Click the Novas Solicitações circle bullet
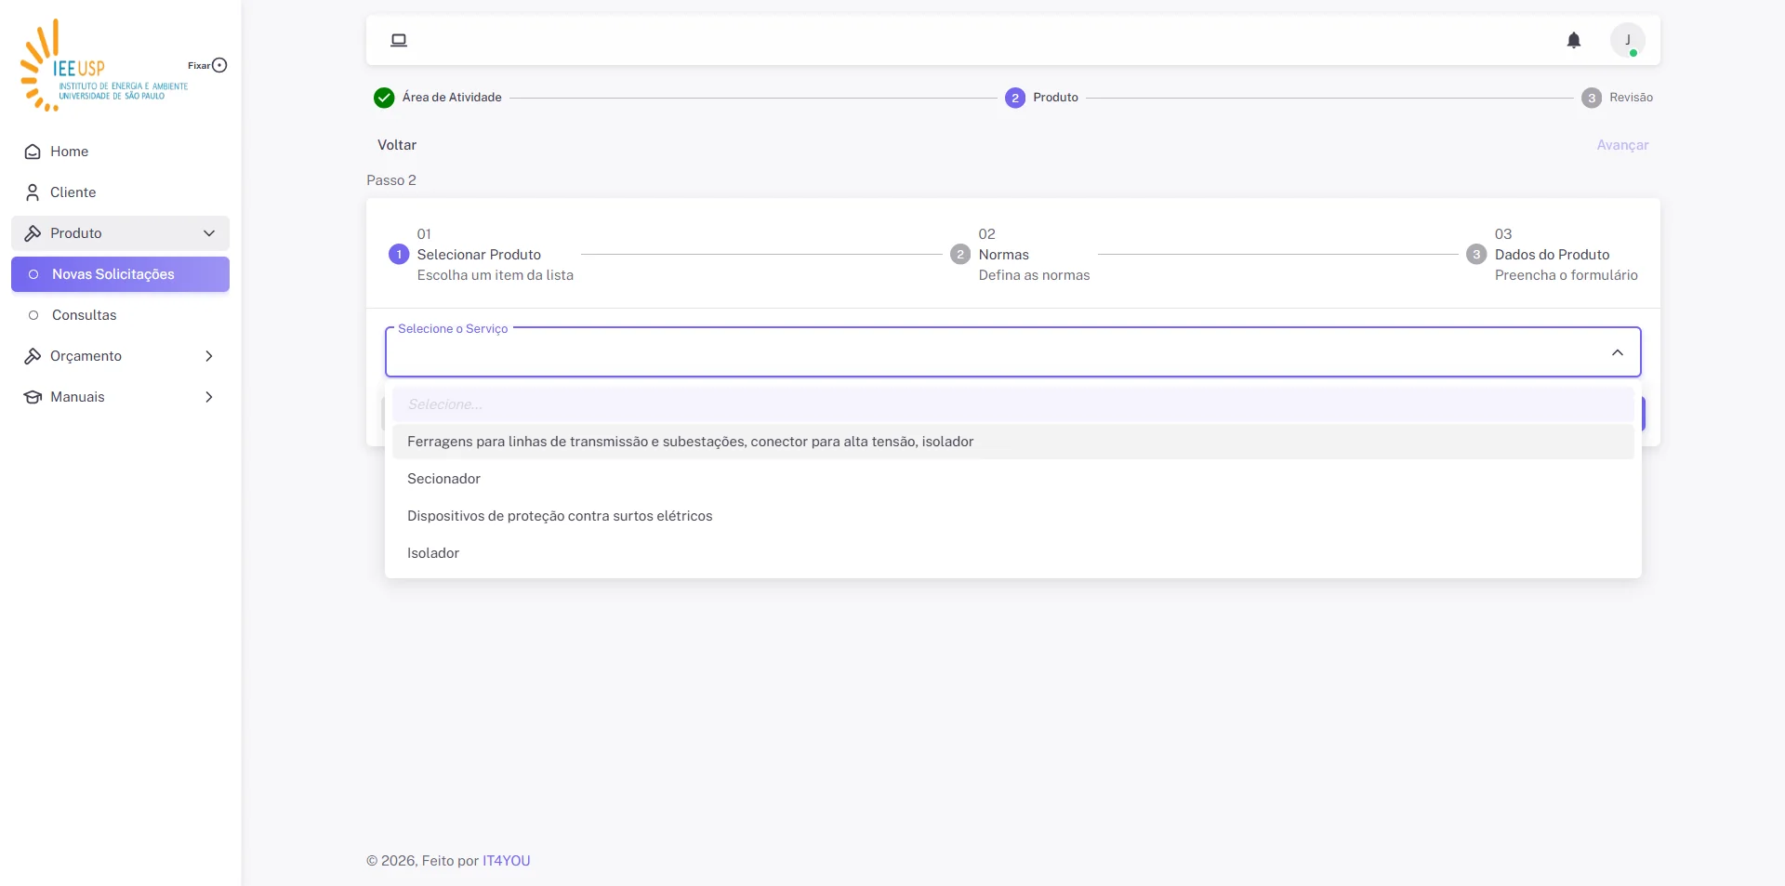 (x=33, y=274)
